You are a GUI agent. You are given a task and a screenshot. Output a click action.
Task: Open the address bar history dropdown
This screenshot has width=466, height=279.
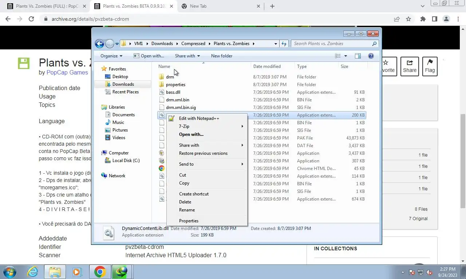(x=276, y=44)
